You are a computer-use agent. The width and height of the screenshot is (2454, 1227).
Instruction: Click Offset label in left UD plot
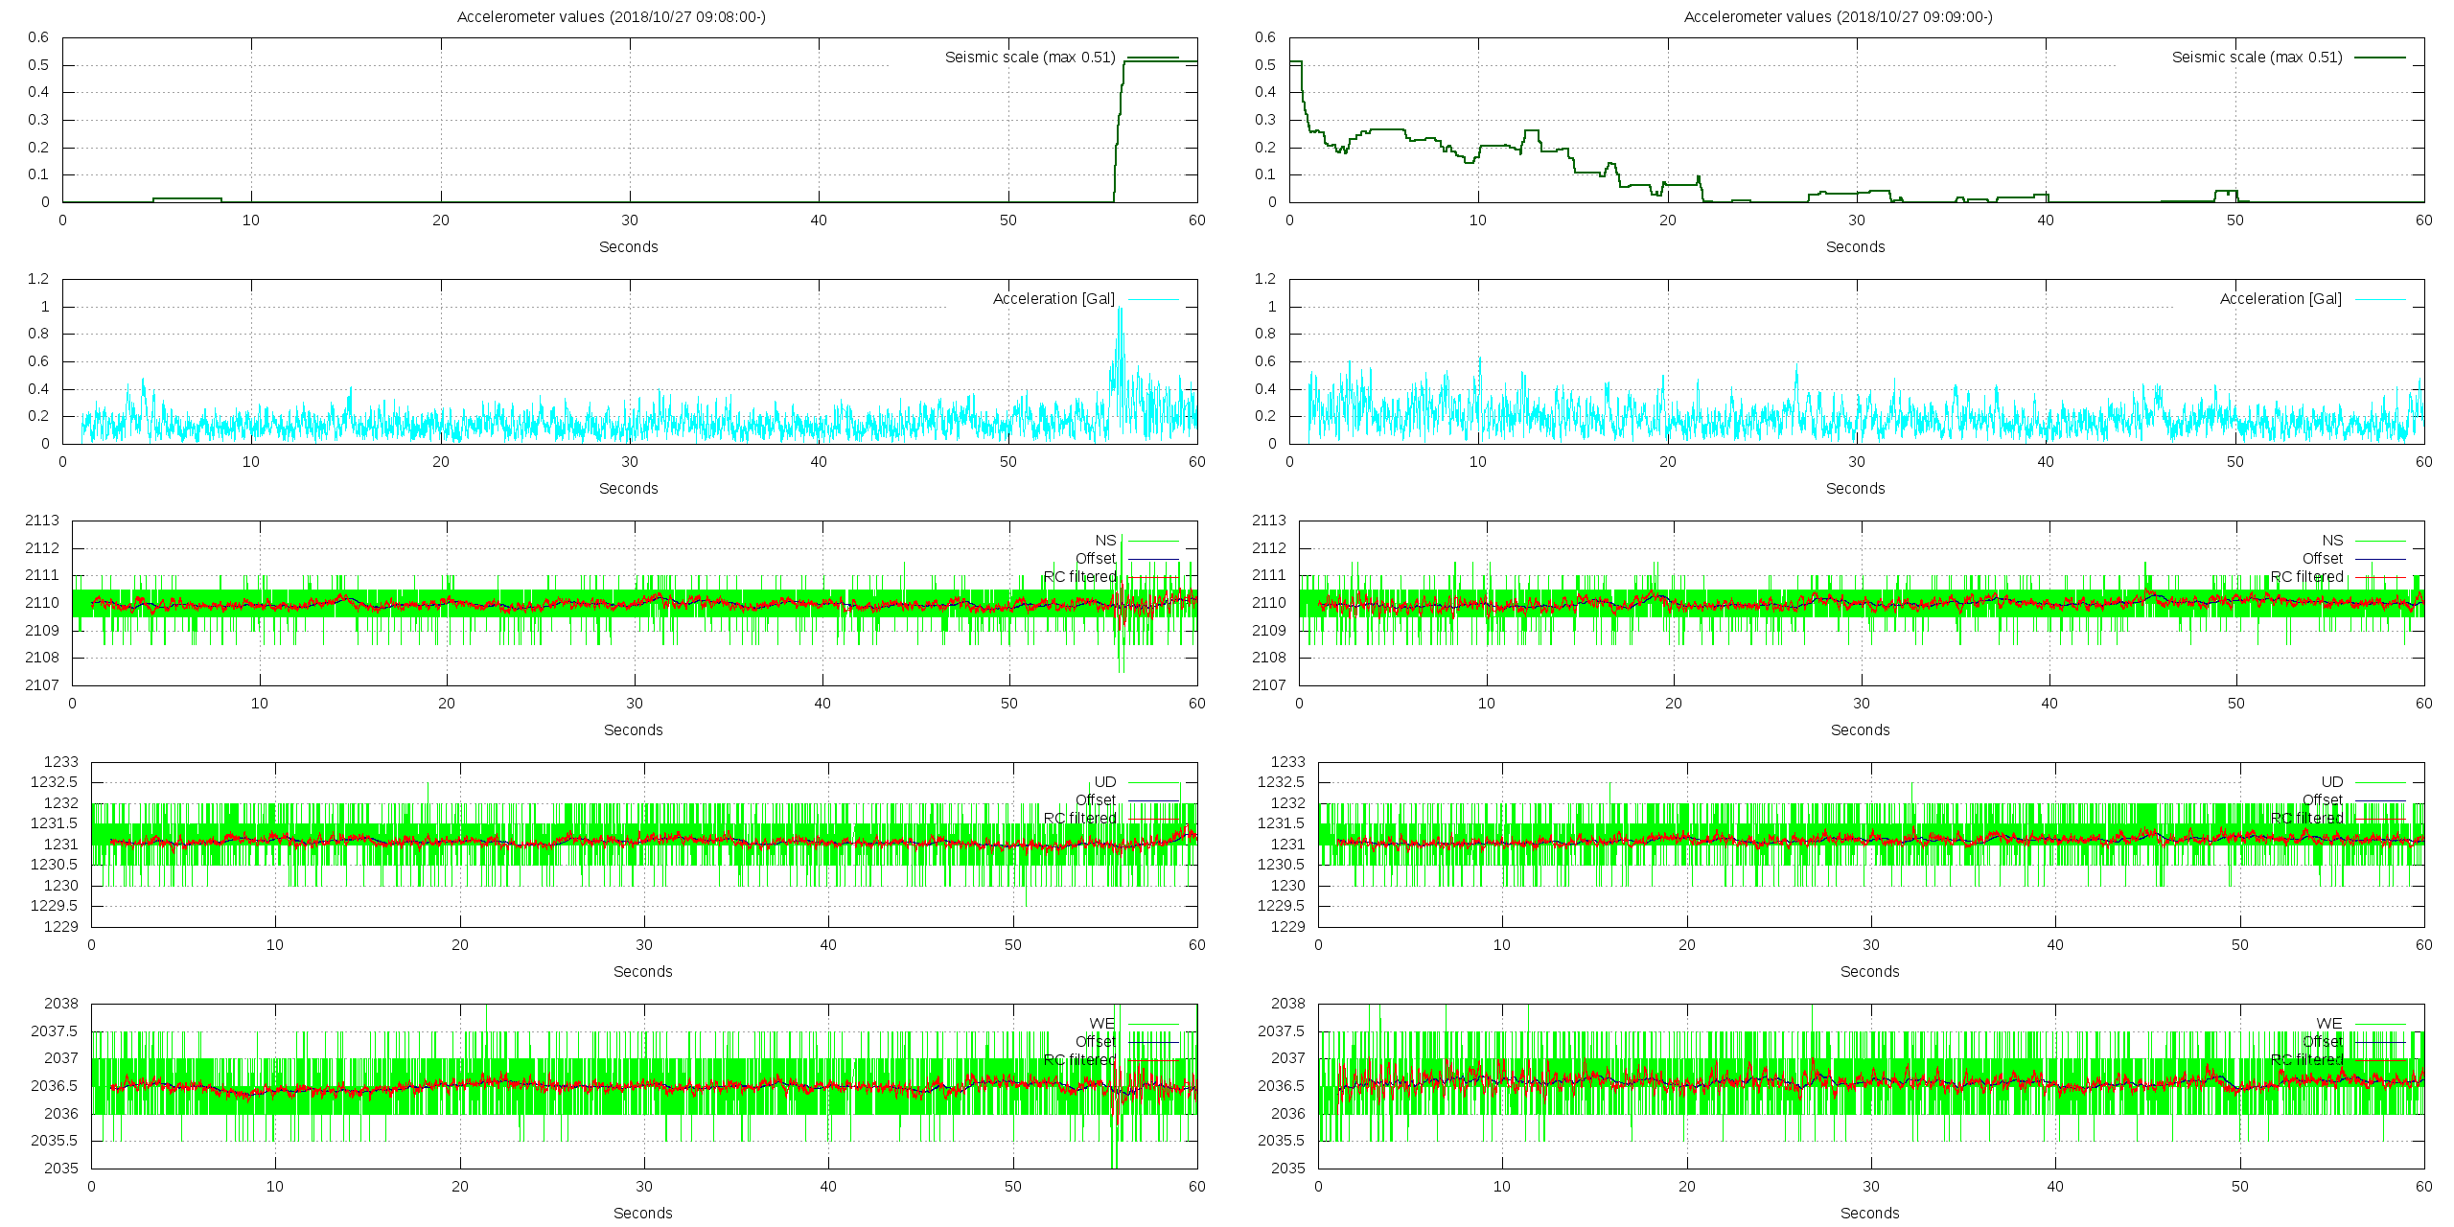1095,800
